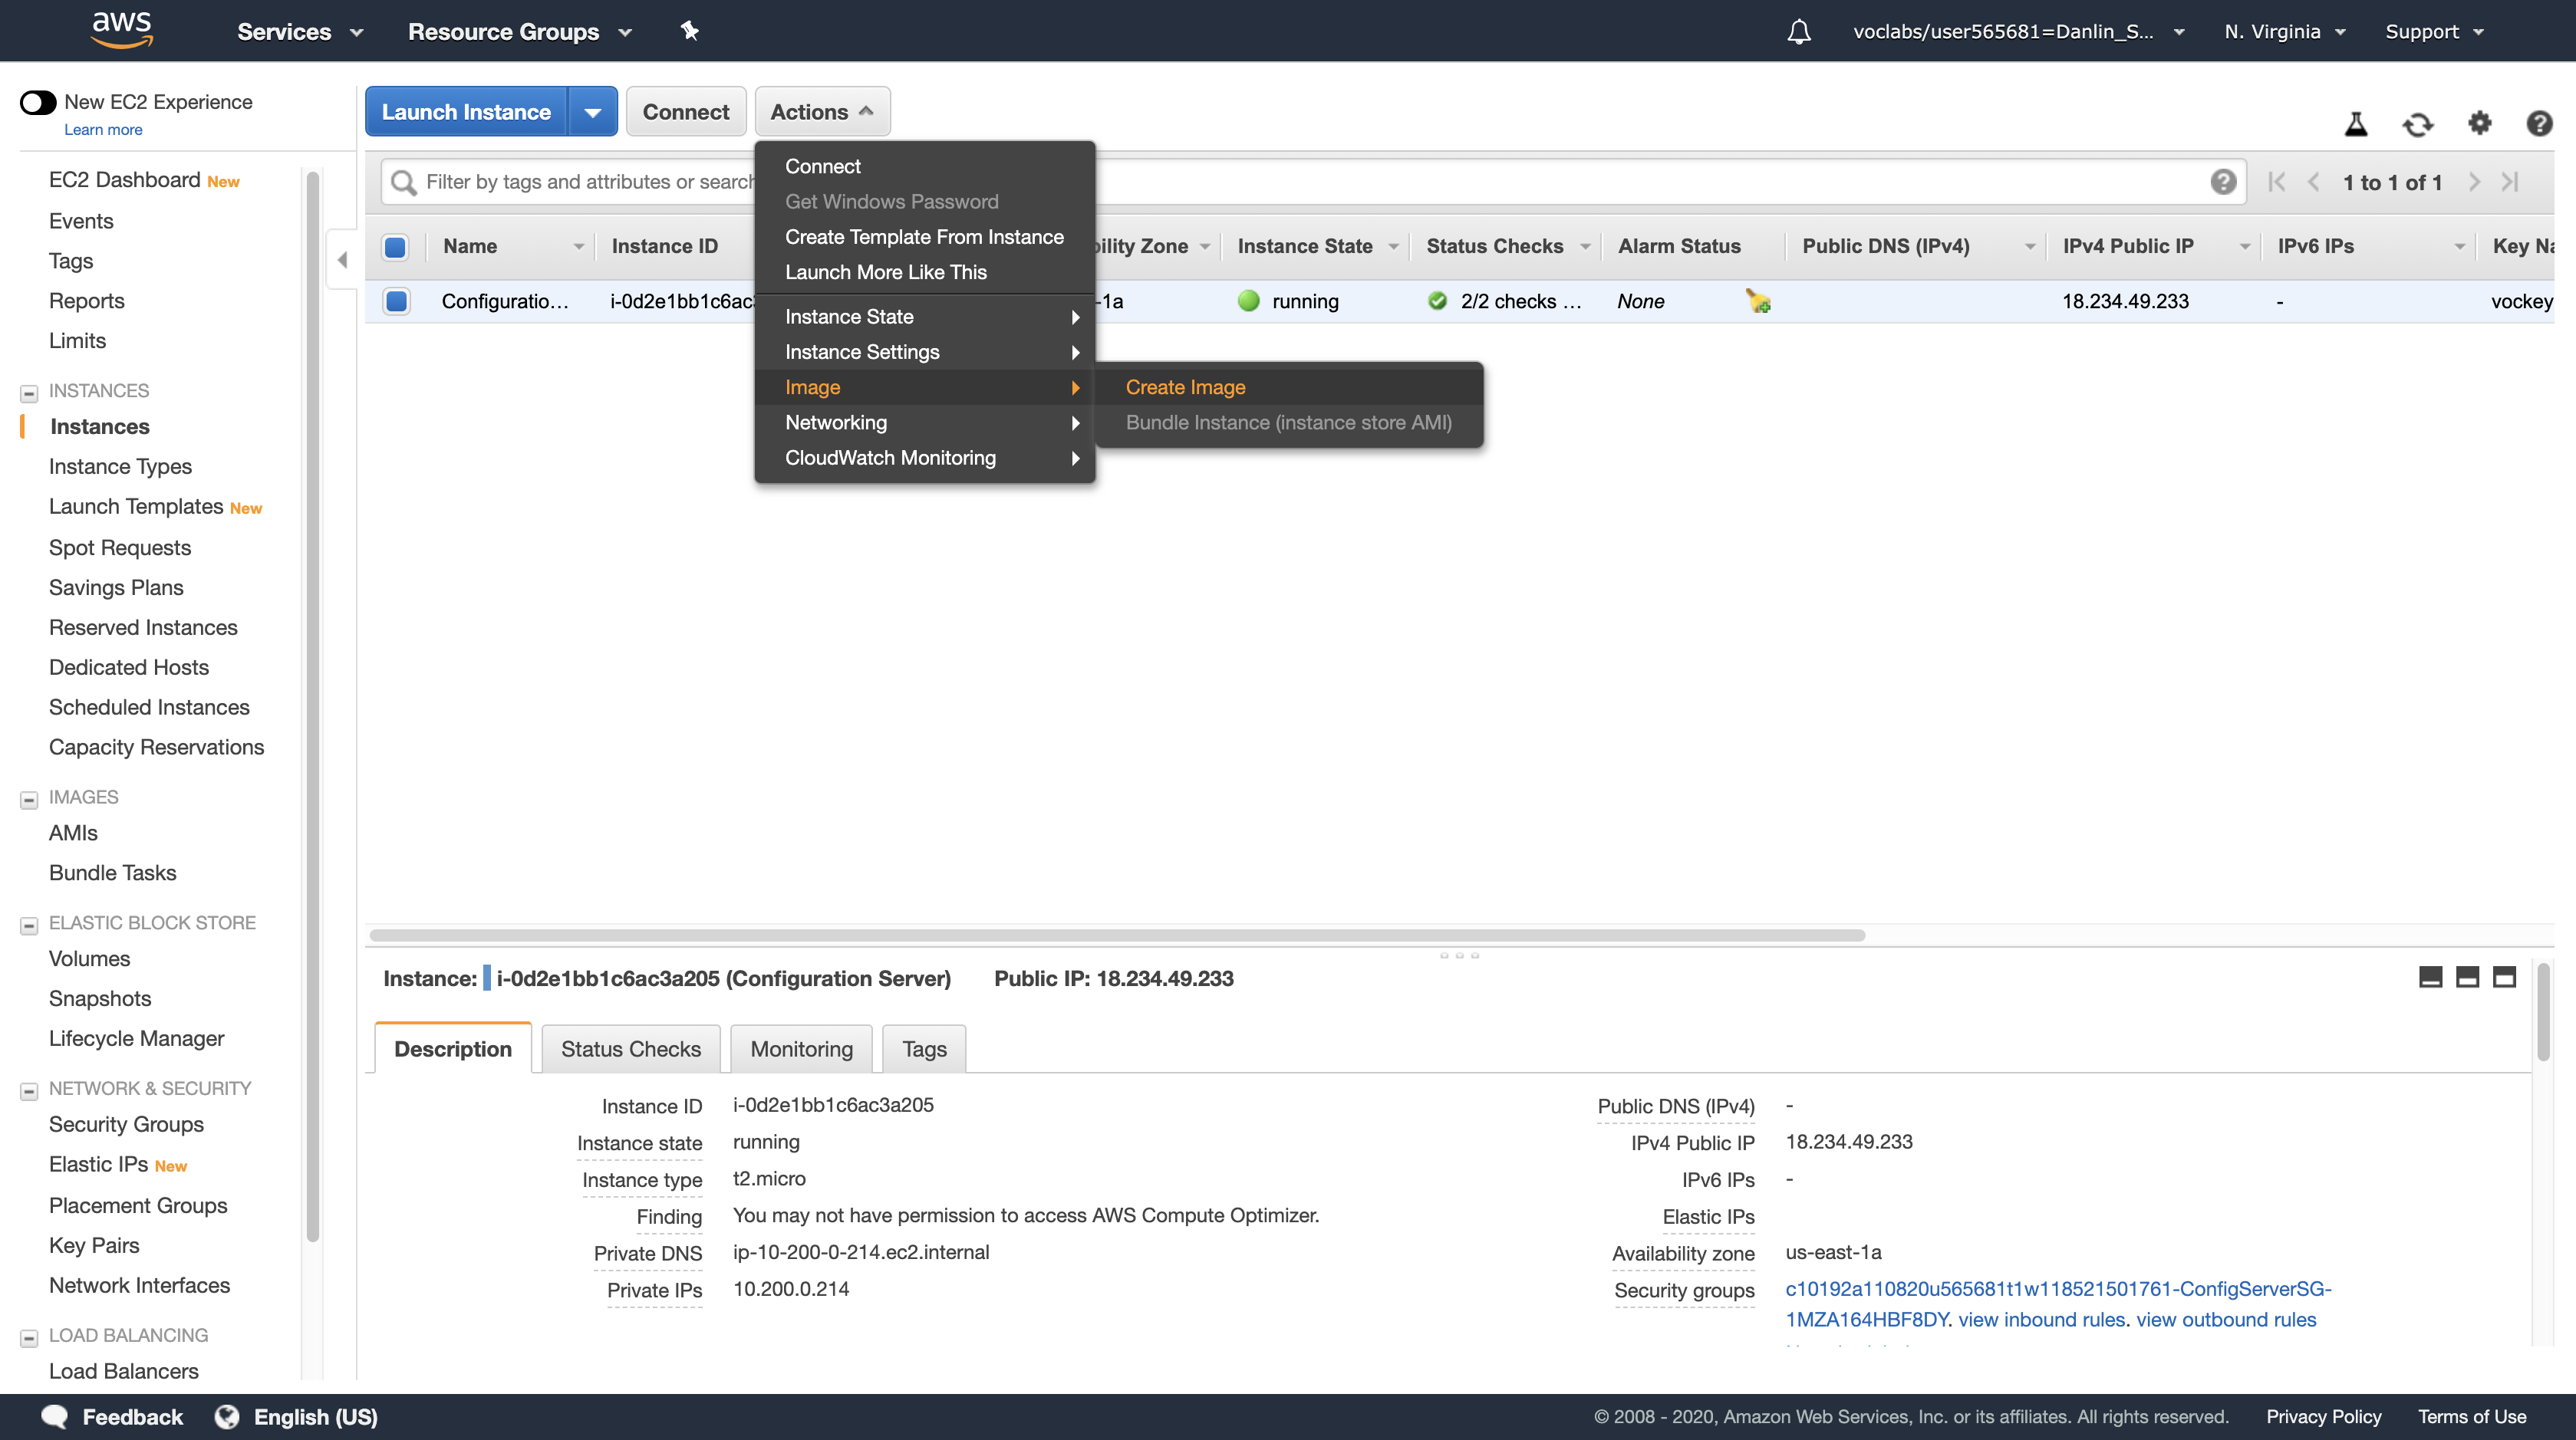This screenshot has width=2576, height=1440.
Task: Click the alarm status add icon
Action: tap(1758, 301)
